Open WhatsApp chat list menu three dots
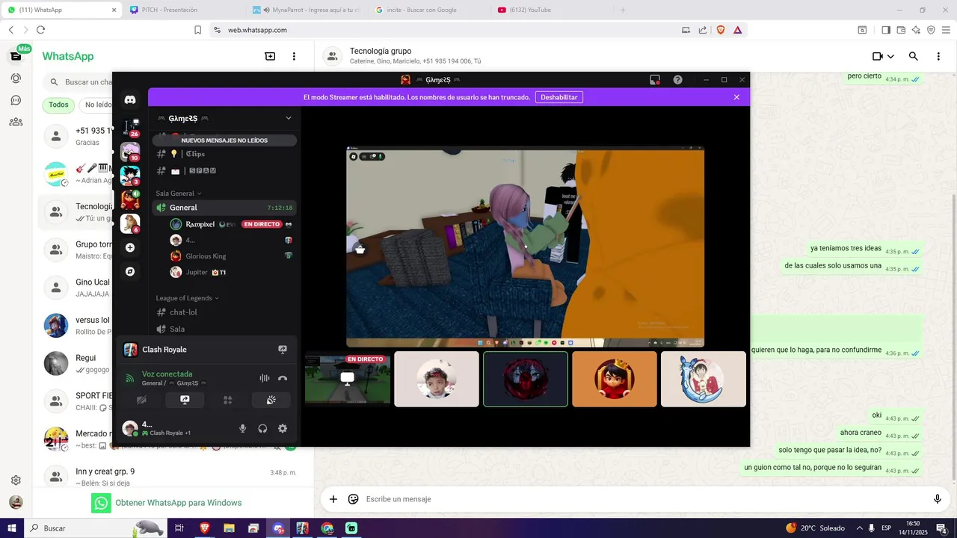Image resolution: width=957 pixels, height=538 pixels. pyautogui.click(x=294, y=56)
